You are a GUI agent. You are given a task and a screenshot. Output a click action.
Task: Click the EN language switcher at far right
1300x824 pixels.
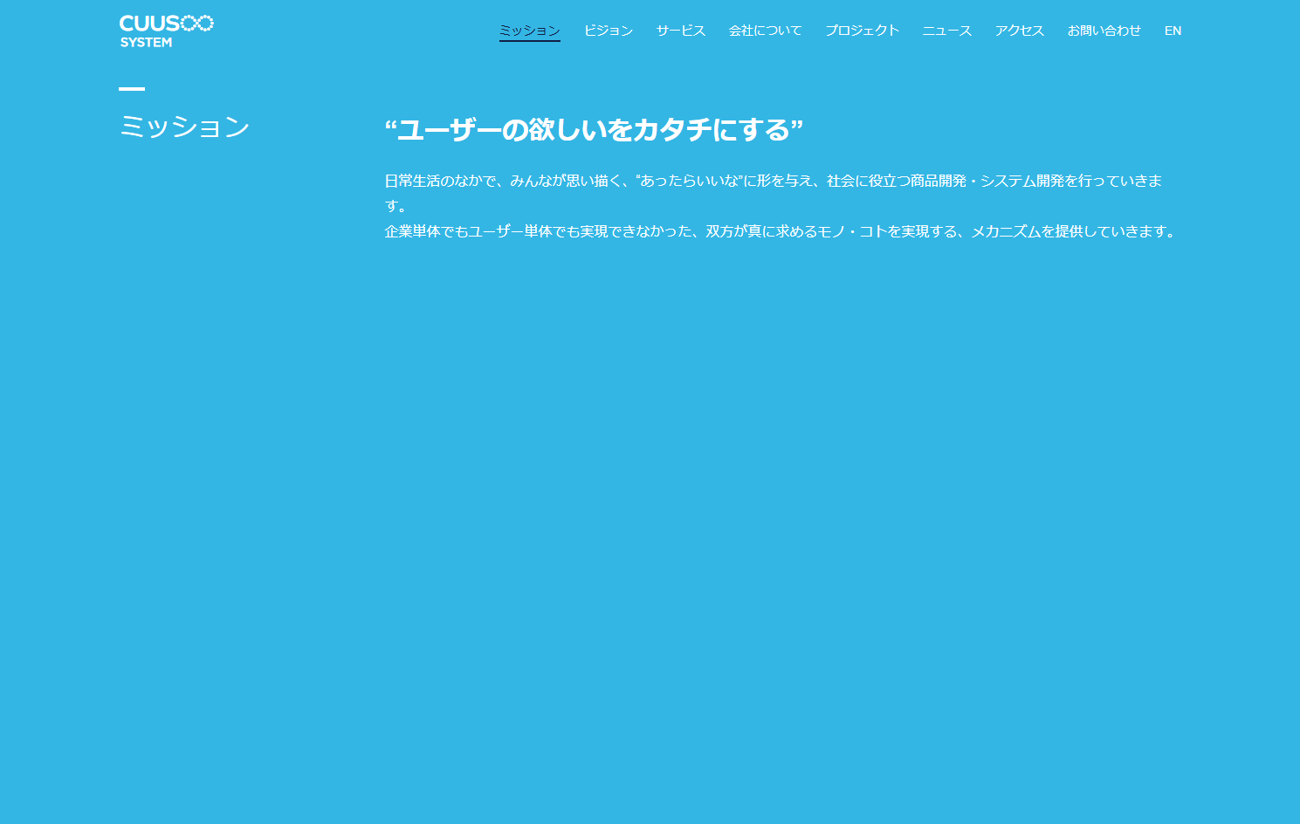pos(1173,30)
